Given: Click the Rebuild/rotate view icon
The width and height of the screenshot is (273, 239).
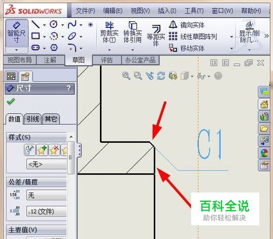Looking at the screenshot, I should pyautogui.click(x=161, y=75).
